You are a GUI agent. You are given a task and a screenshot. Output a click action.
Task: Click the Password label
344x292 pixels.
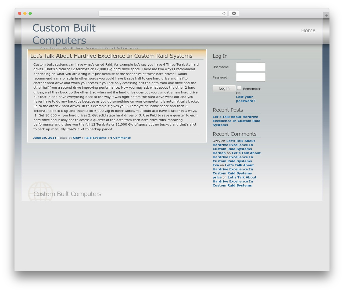click(x=220, y=77)
